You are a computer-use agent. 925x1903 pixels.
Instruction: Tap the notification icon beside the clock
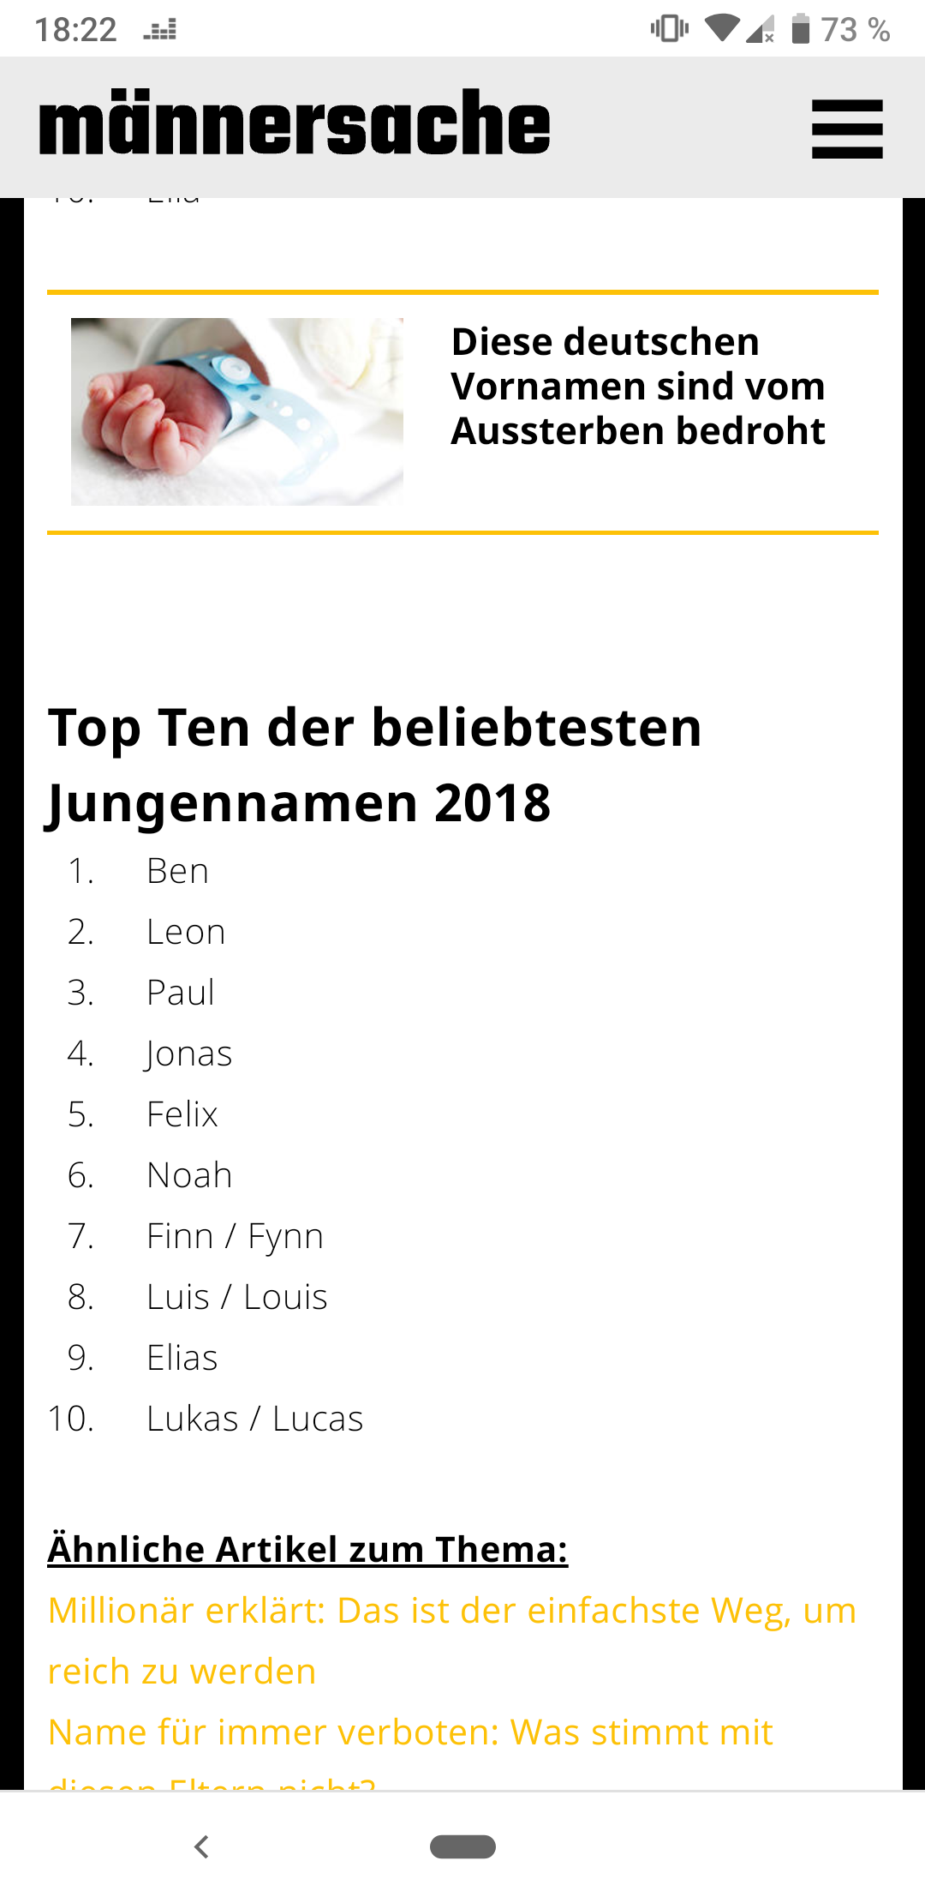(159, 31)
